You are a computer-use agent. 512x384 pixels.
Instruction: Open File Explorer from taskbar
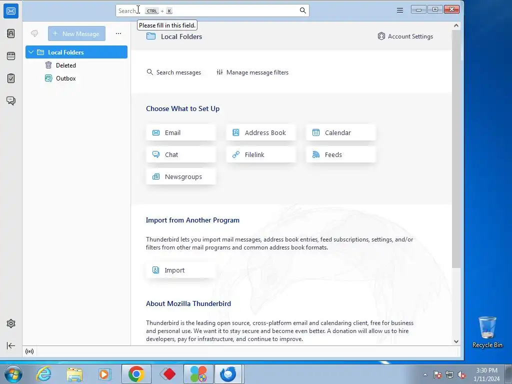pyautogui.click(x=74, y=374)
